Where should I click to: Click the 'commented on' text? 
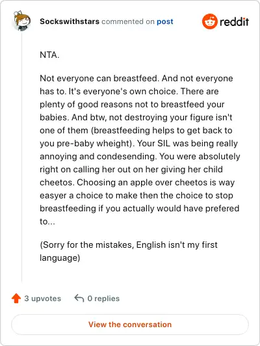pos(128,21)
